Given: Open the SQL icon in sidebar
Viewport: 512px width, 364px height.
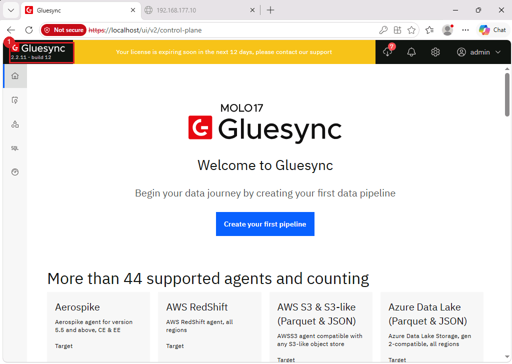Looking at the screenshot, I should pyautogui.click(x=15, y=148).
